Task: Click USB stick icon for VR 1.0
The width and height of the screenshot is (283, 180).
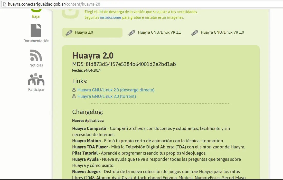Action: [x=195, y=33]
